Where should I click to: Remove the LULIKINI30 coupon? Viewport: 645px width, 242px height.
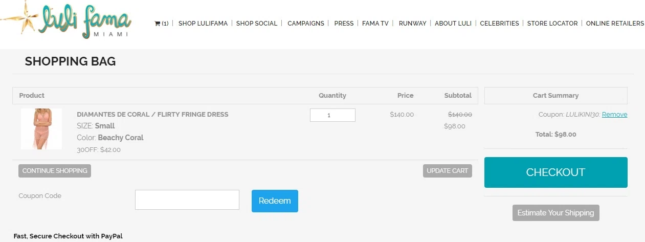click(614, 115)
